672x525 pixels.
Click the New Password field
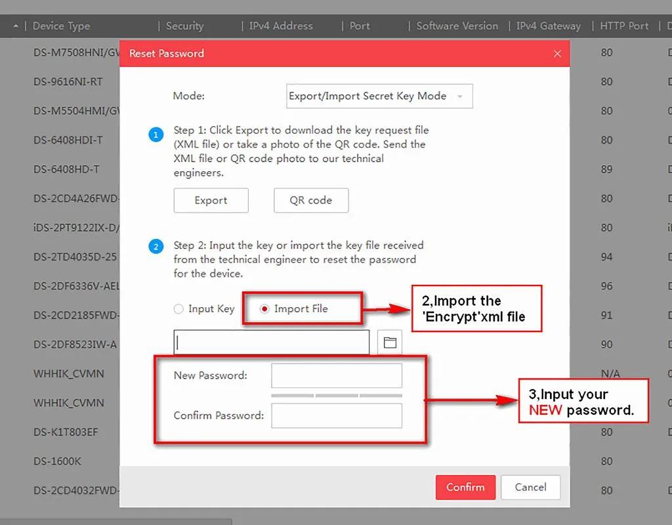pos(337,375)
